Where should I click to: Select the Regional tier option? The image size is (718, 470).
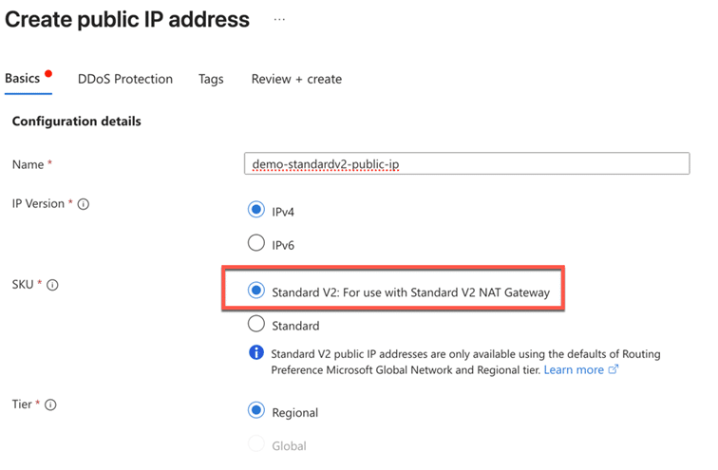tap(255, 411)
